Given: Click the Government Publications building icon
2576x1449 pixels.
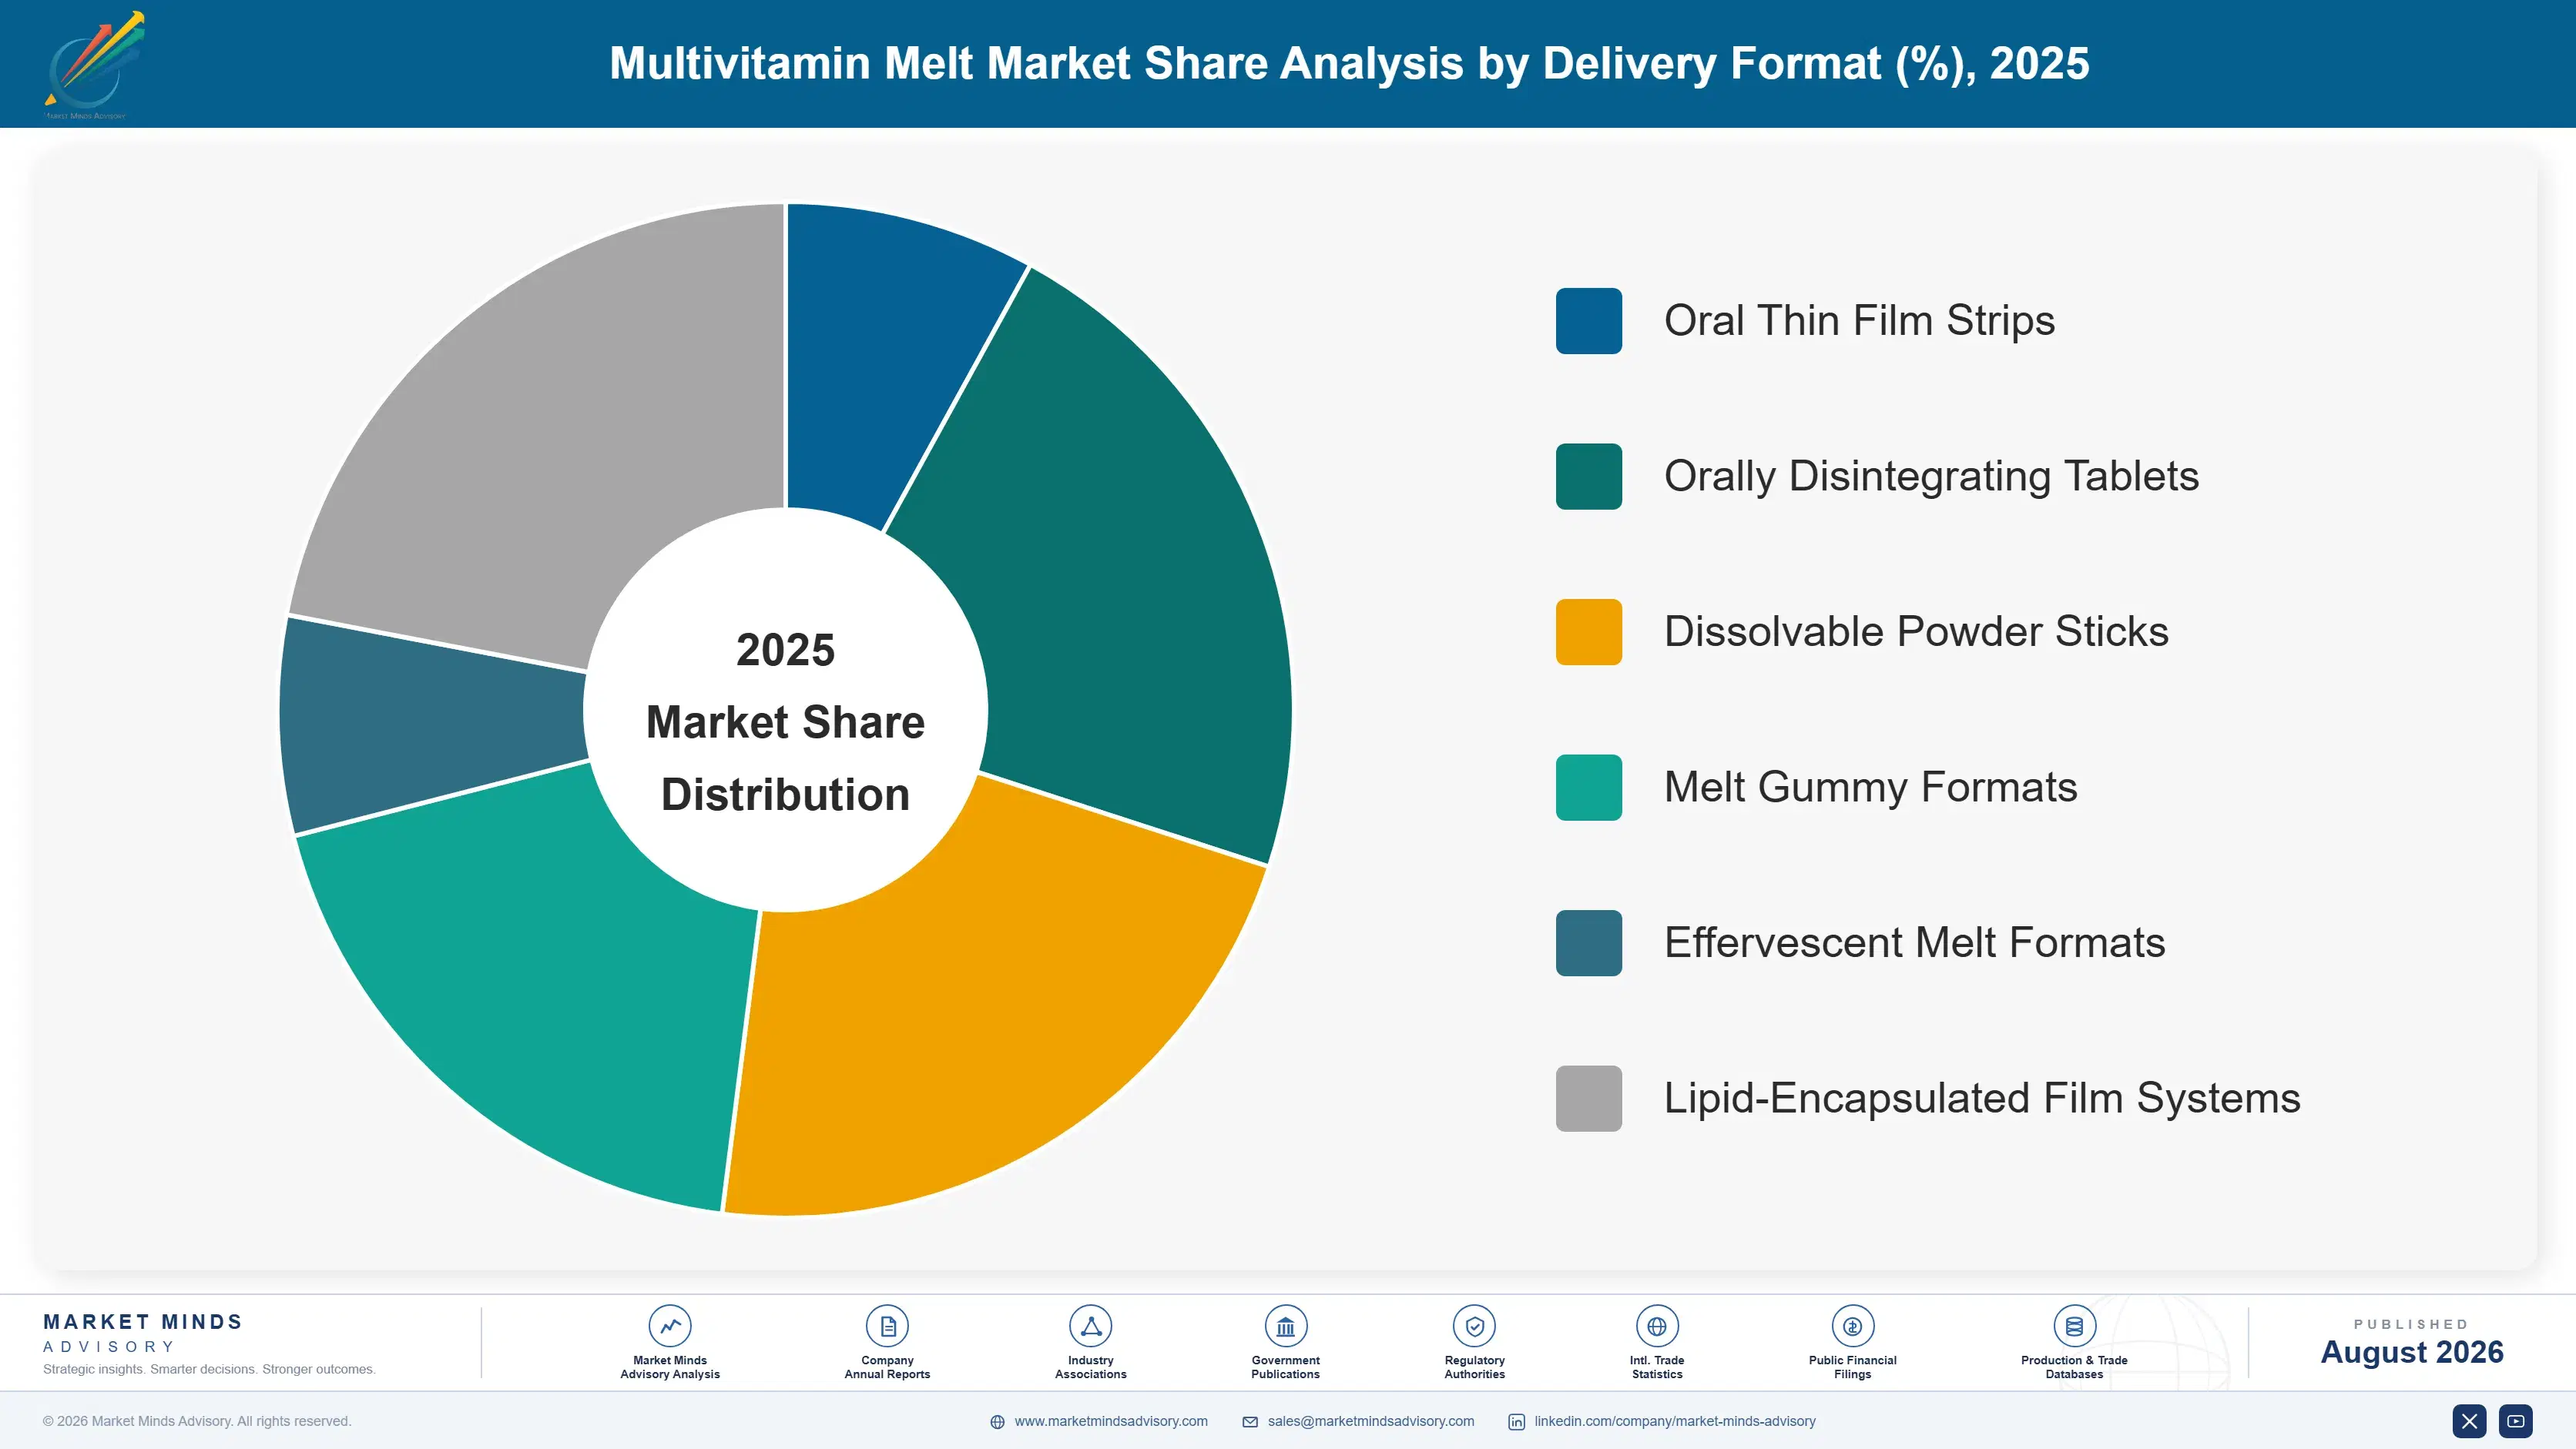Looking at the screenshot, I should point(1285,1326).
